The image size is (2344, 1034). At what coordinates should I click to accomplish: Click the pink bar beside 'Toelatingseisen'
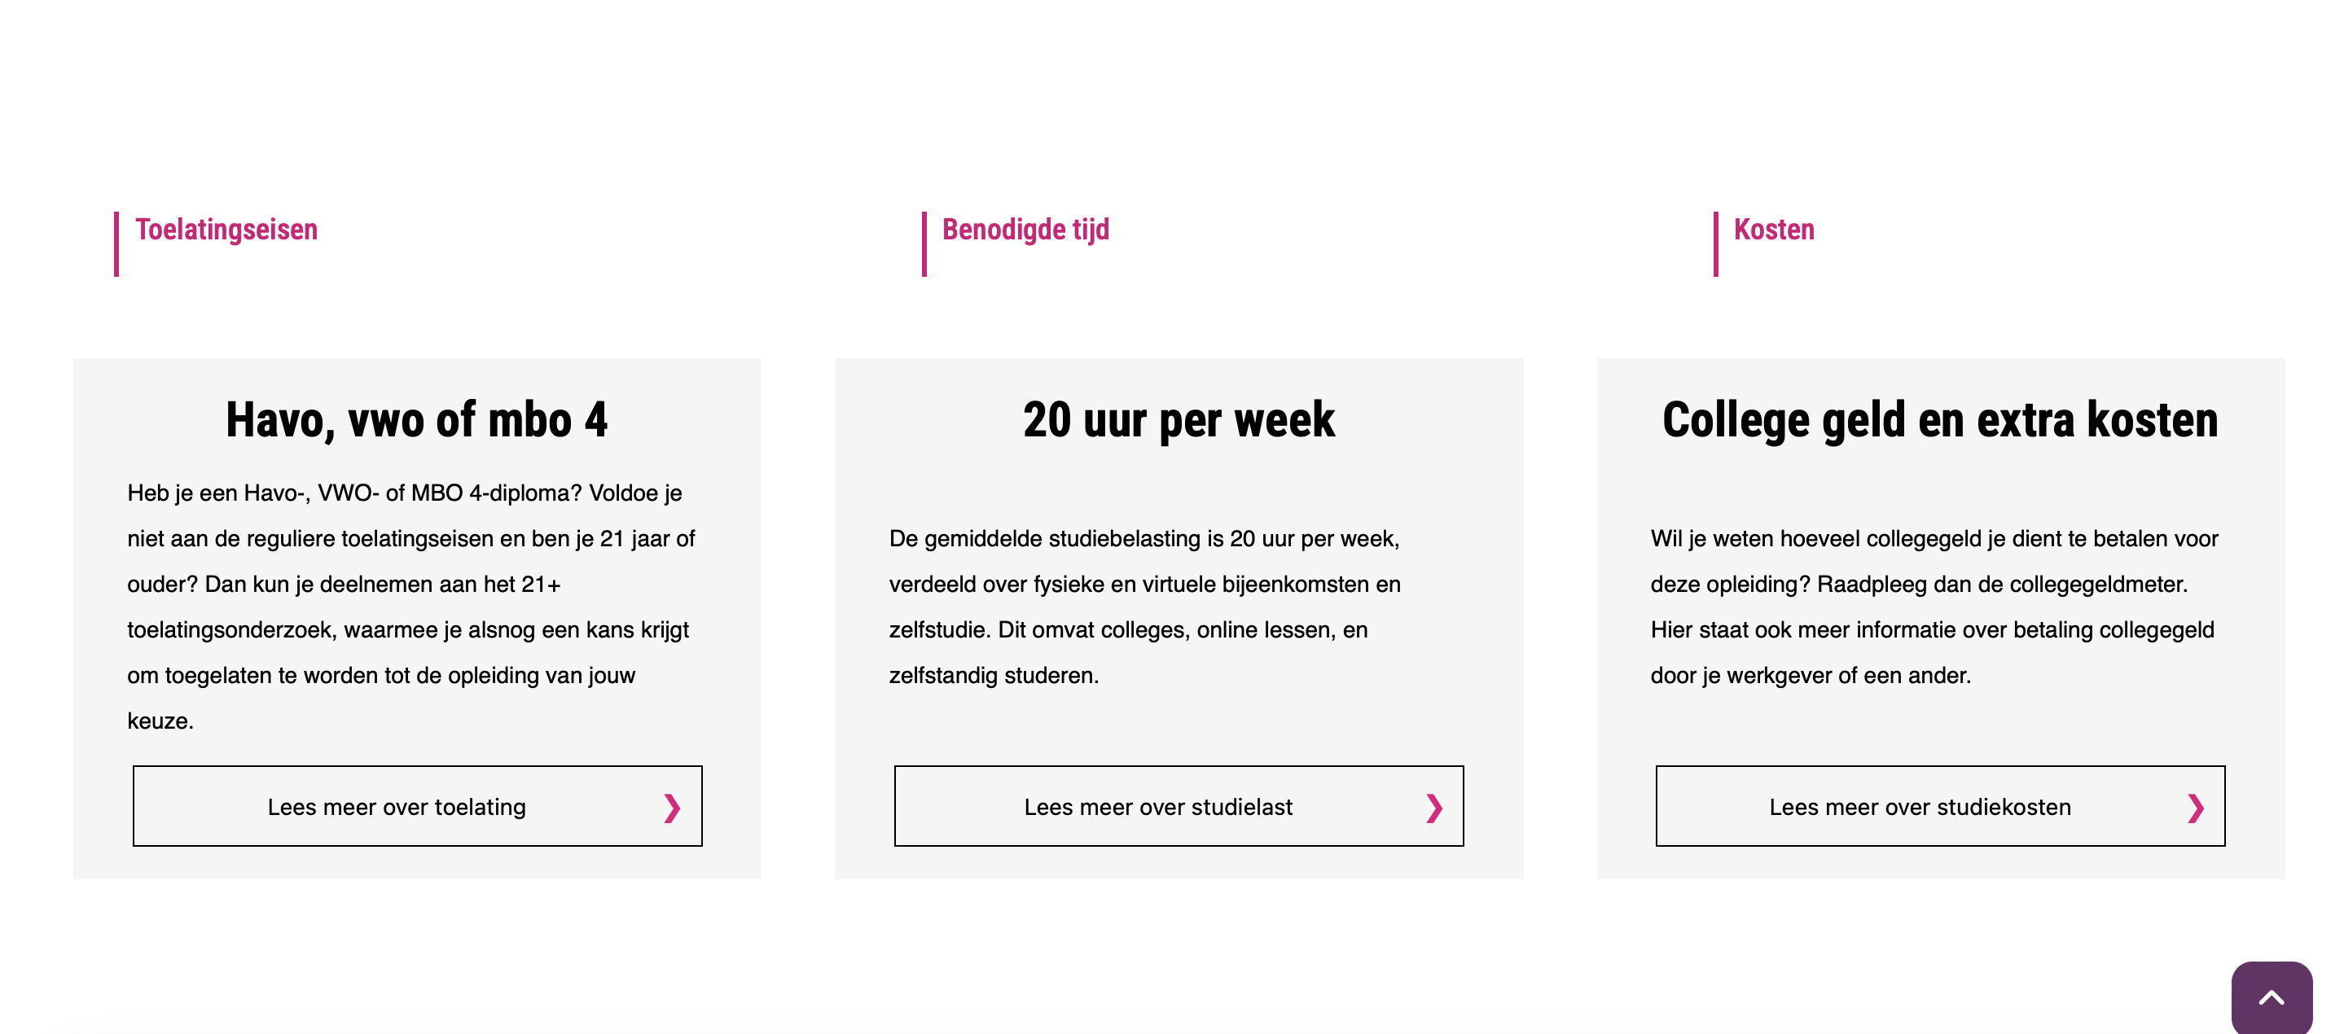(x=116, y=243)
